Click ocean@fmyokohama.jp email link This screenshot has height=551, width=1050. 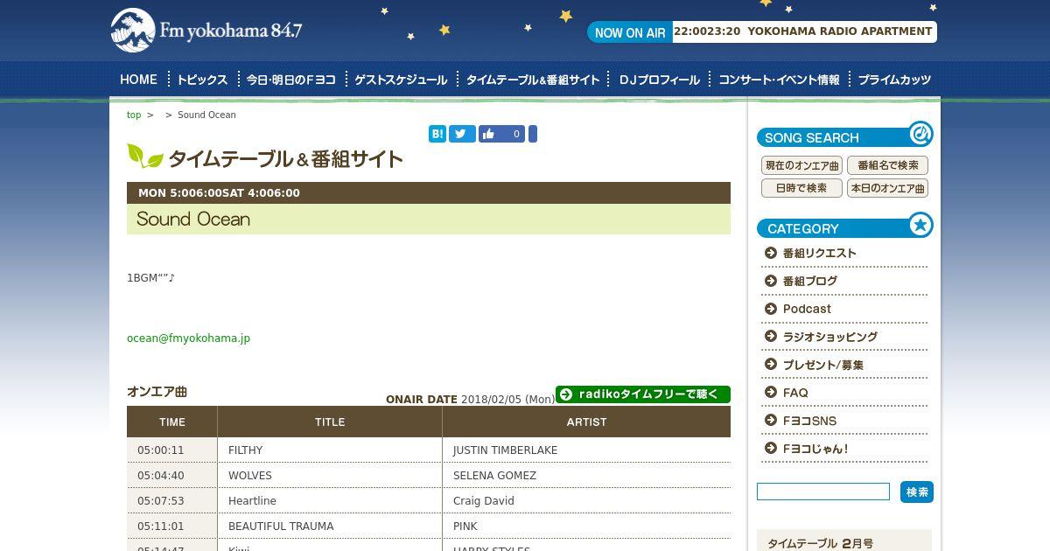point(188,338)
